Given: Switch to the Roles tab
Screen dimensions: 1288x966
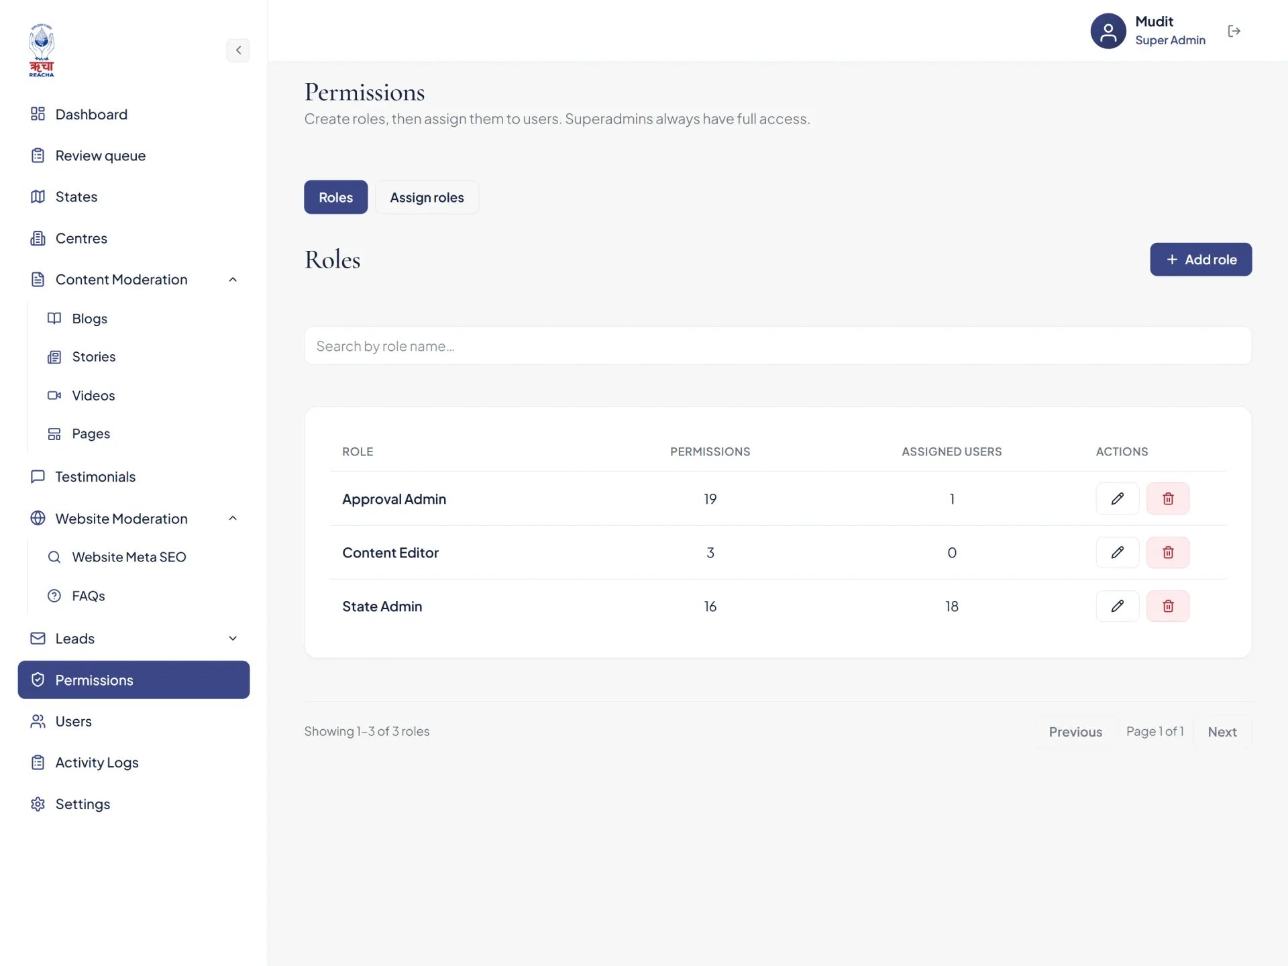Looking at the screenshot, I should click(x=335, y=197).
